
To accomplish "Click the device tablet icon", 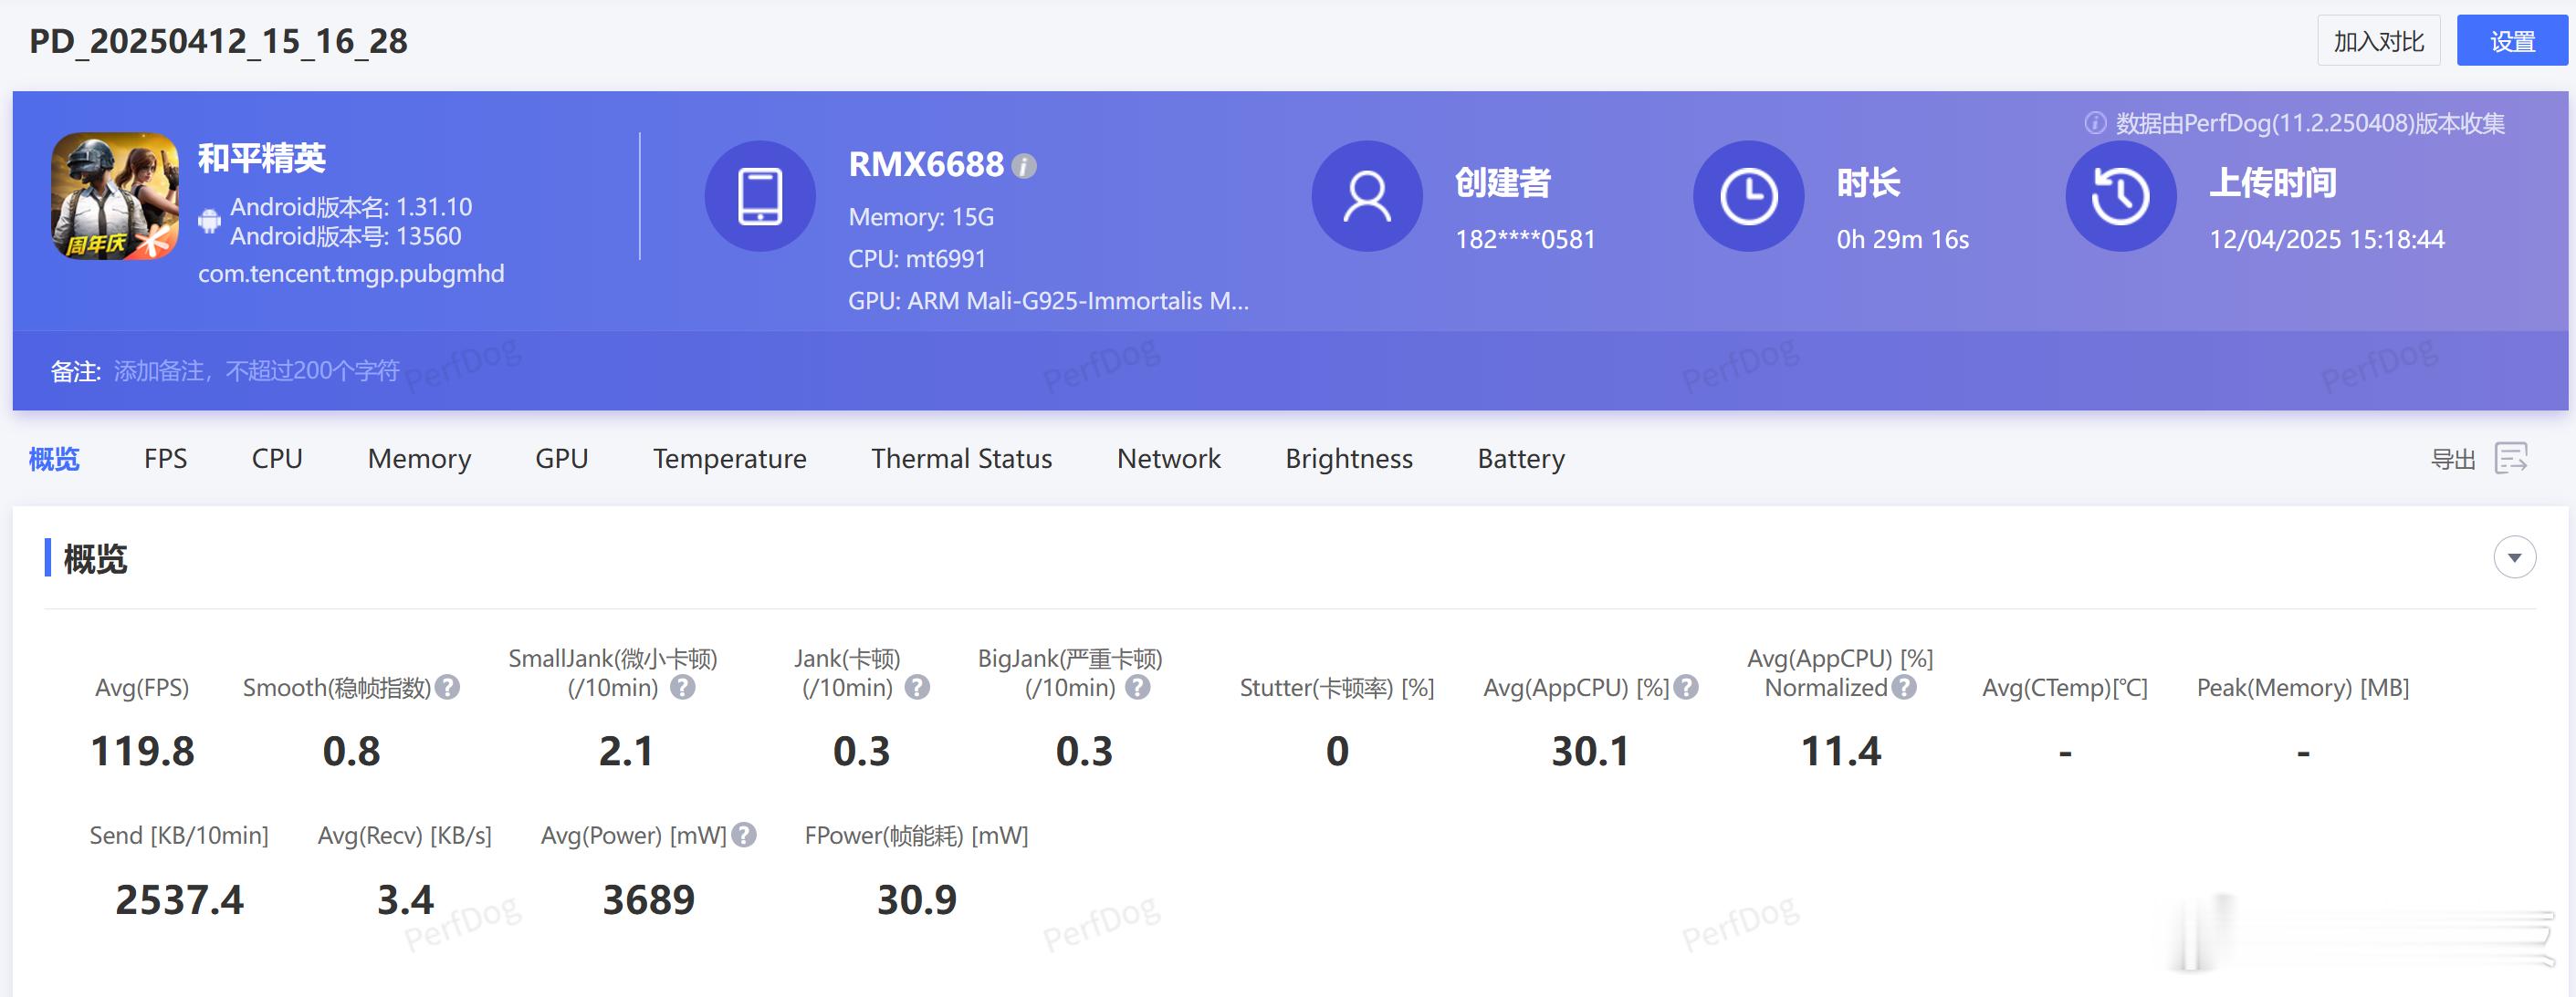I will pos(760,196).
